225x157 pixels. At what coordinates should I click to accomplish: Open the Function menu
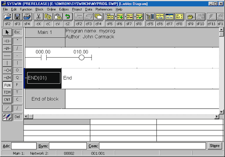(26, 10)
